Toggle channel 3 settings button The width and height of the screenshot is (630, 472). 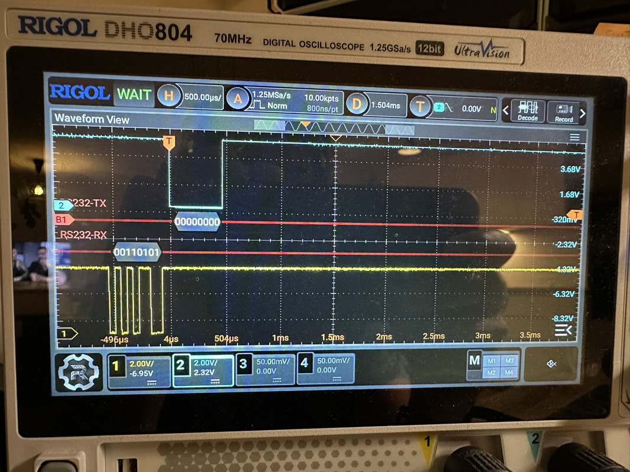tap(266, 369)
